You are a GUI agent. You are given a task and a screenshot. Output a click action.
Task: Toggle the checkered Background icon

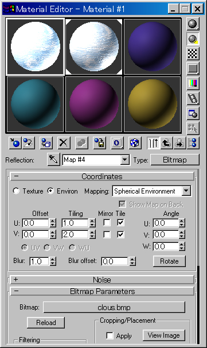coord(193,54)
